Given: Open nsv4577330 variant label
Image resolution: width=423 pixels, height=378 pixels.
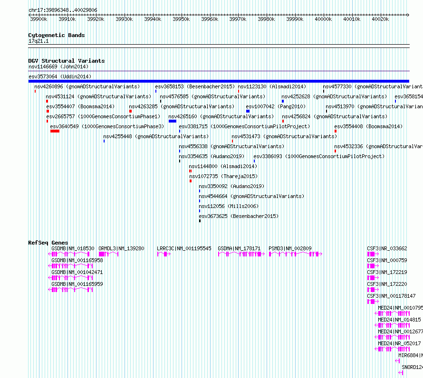Looking at the screenshot, I should (373, 86).
